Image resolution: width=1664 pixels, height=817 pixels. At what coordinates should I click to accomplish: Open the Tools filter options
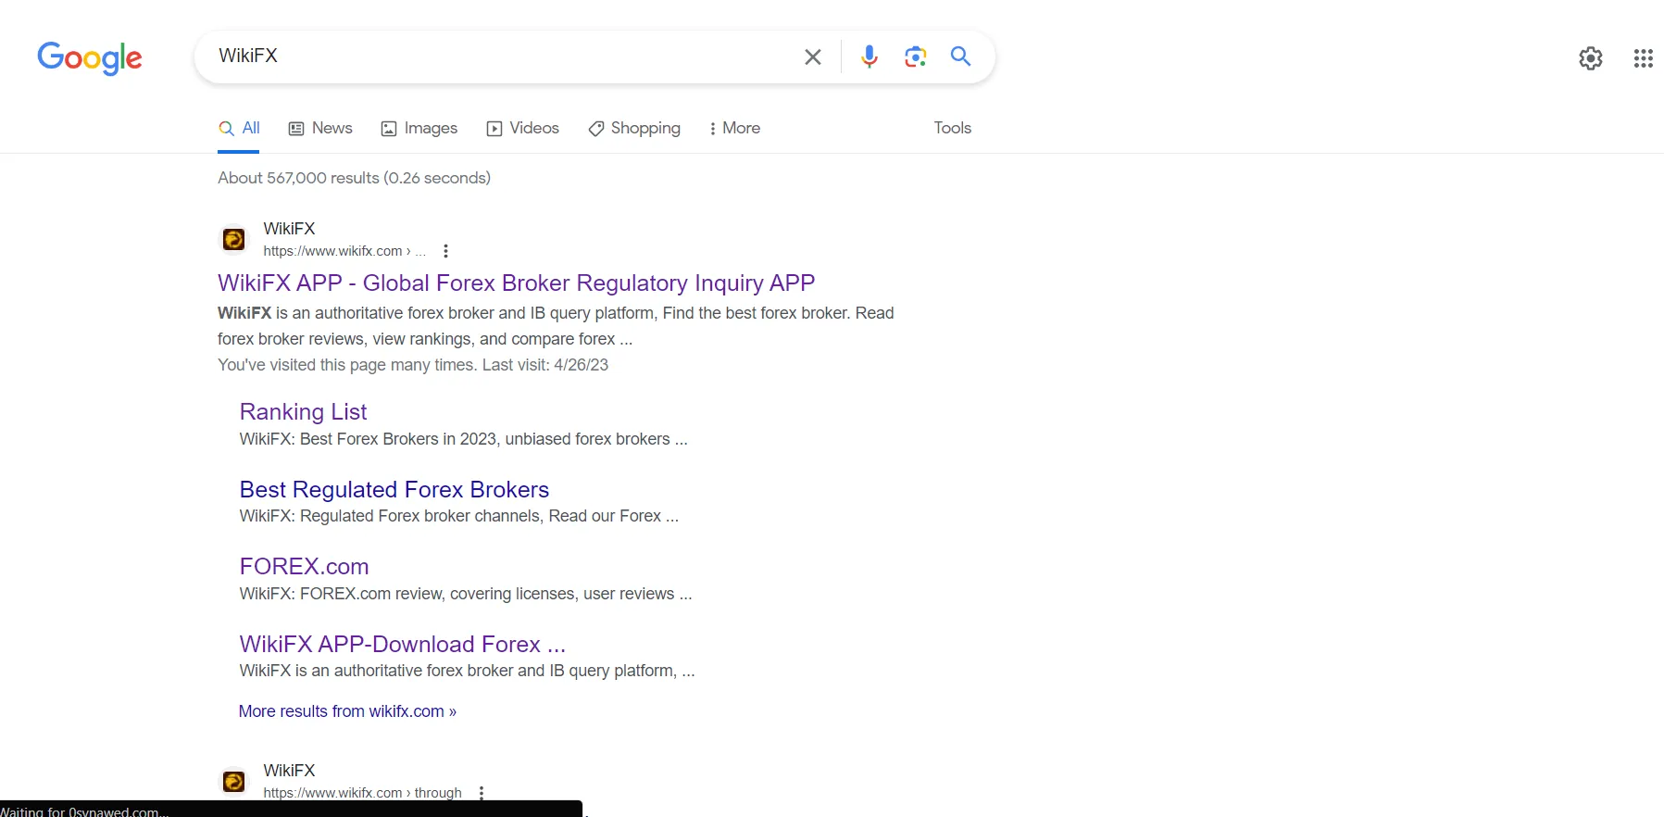(x=952, y=128)
